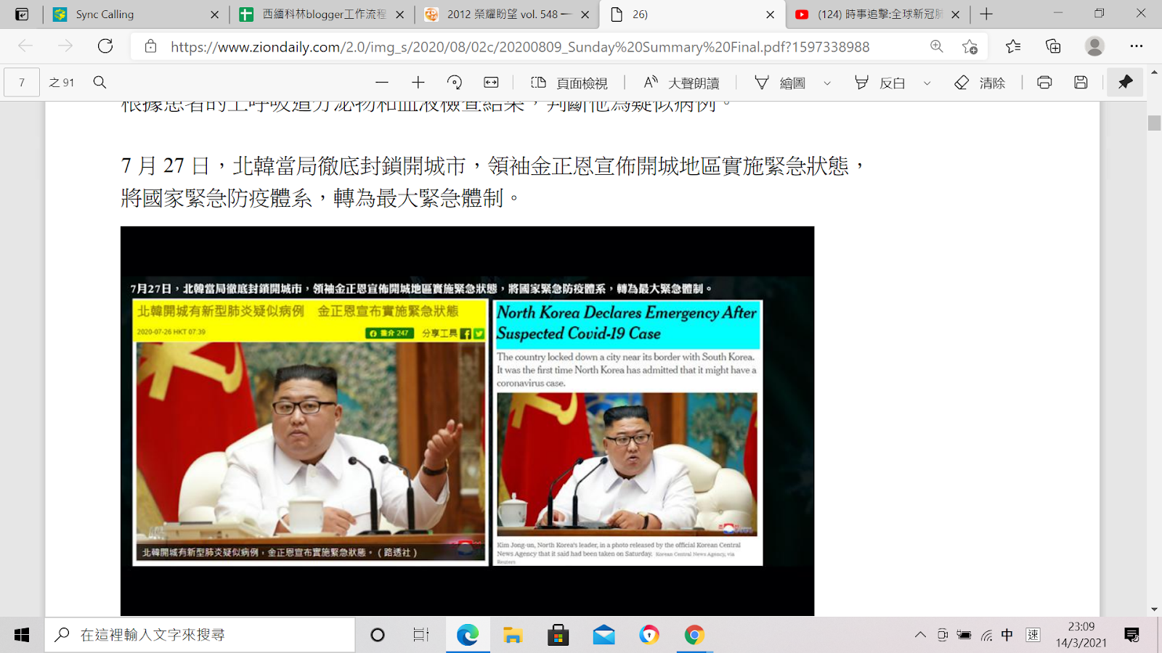Screen dimensions: 1162x653
Task: Go forward to next page
Action: (65, 46)
